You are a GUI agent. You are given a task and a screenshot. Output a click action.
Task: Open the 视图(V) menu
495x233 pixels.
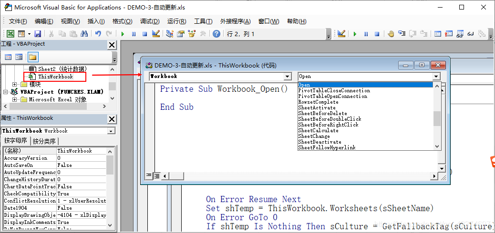71,21
